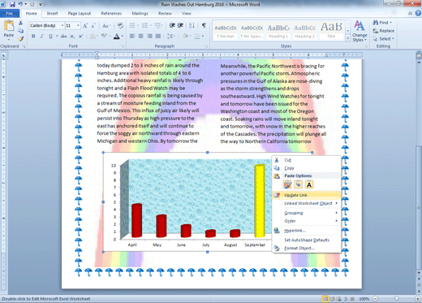This screenshot has width=422, height=303.
Task: Toggle Strikethrough formatting
Action: click(x=63, y=36)
